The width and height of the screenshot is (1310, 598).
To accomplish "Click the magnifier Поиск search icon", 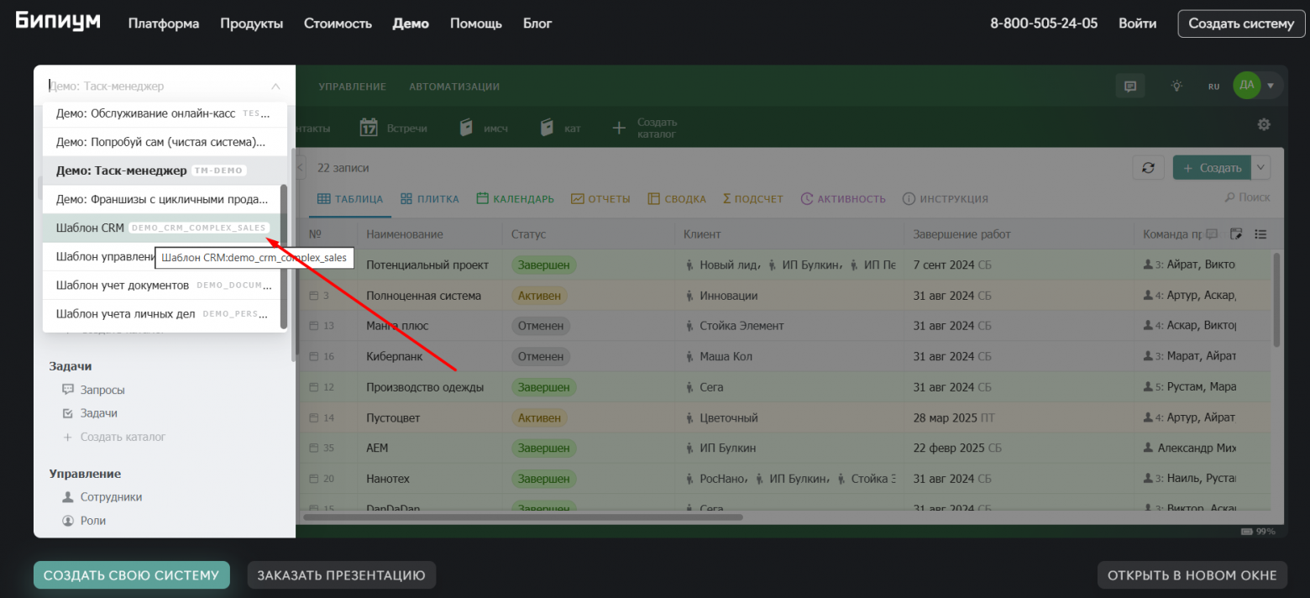I will point(1231,197).
